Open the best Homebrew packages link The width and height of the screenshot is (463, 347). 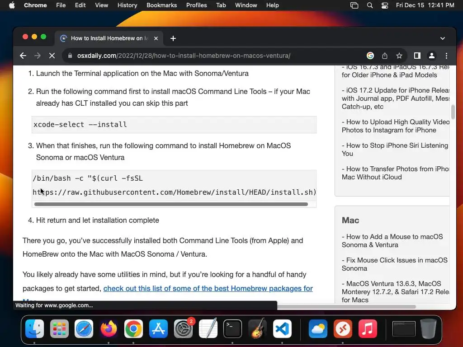(208, 288)
